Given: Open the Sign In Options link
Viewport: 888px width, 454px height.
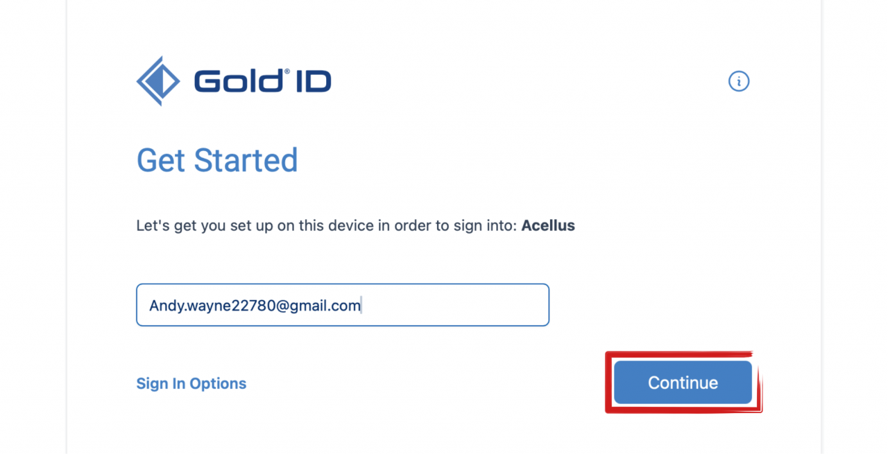Looking at the screenshot, I should (191, 383).
